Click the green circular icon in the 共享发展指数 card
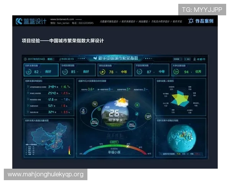 coord(176,72)
